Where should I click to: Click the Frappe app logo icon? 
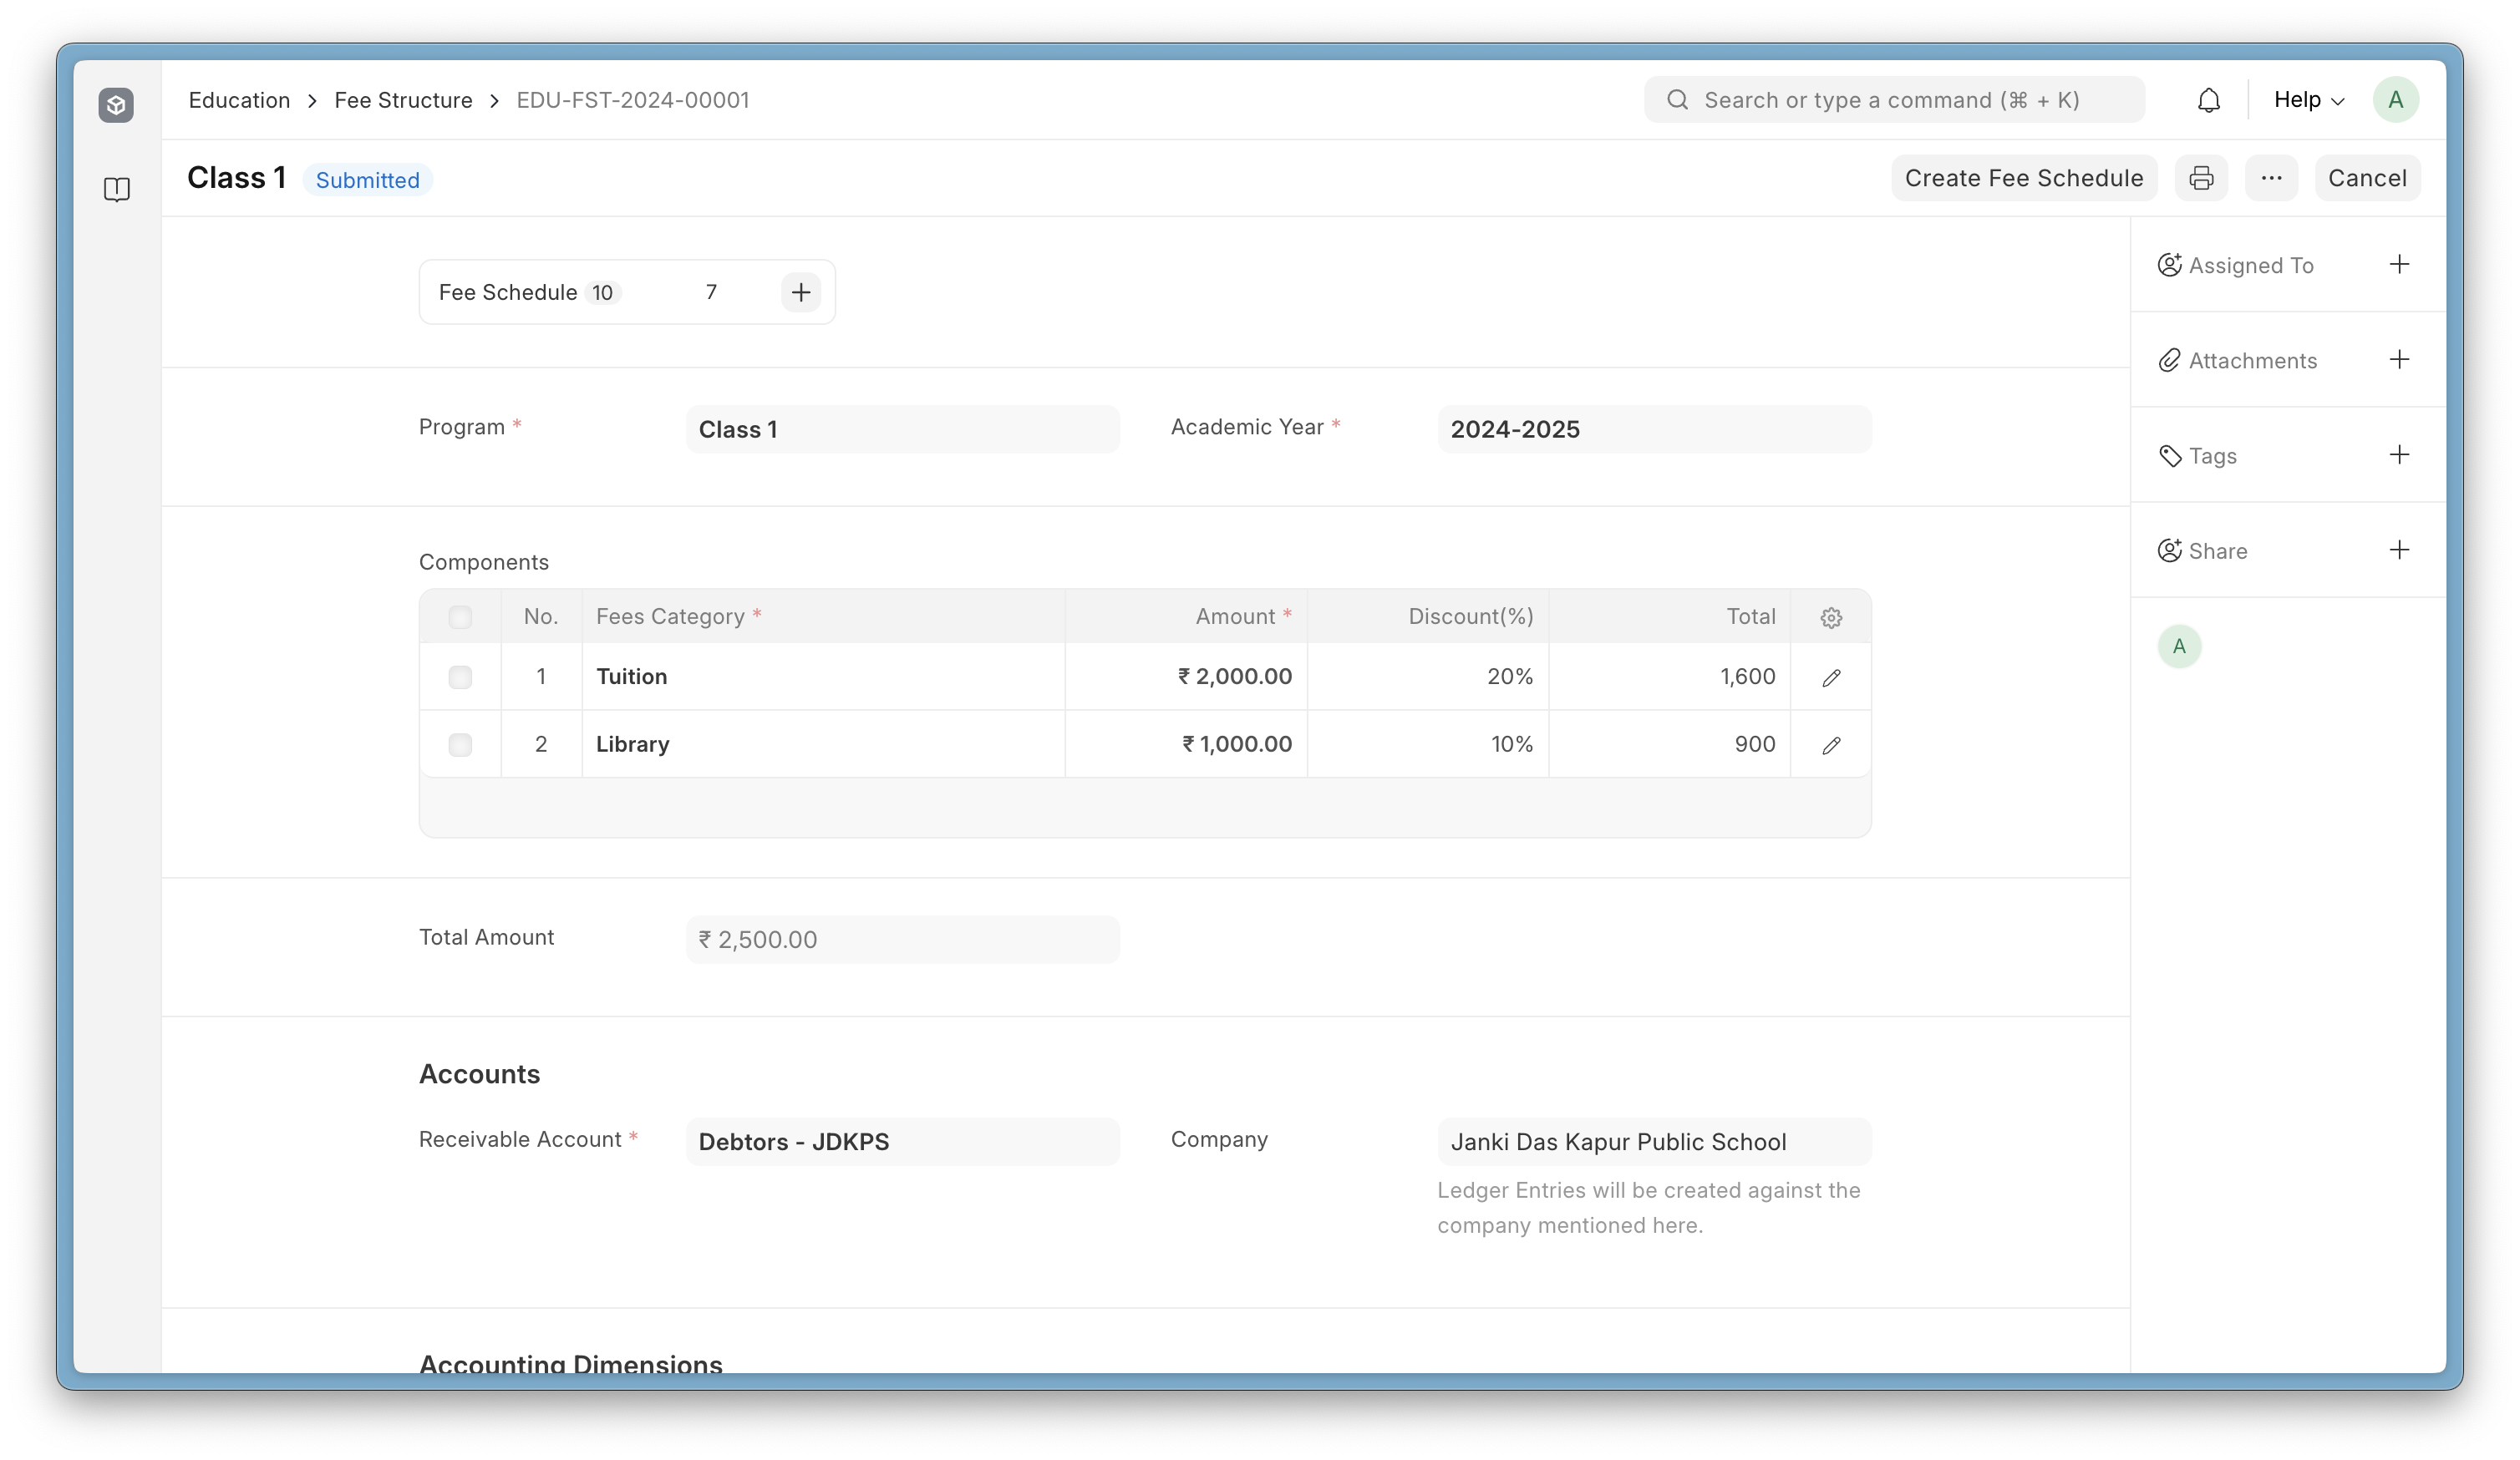tap(116, 105)
